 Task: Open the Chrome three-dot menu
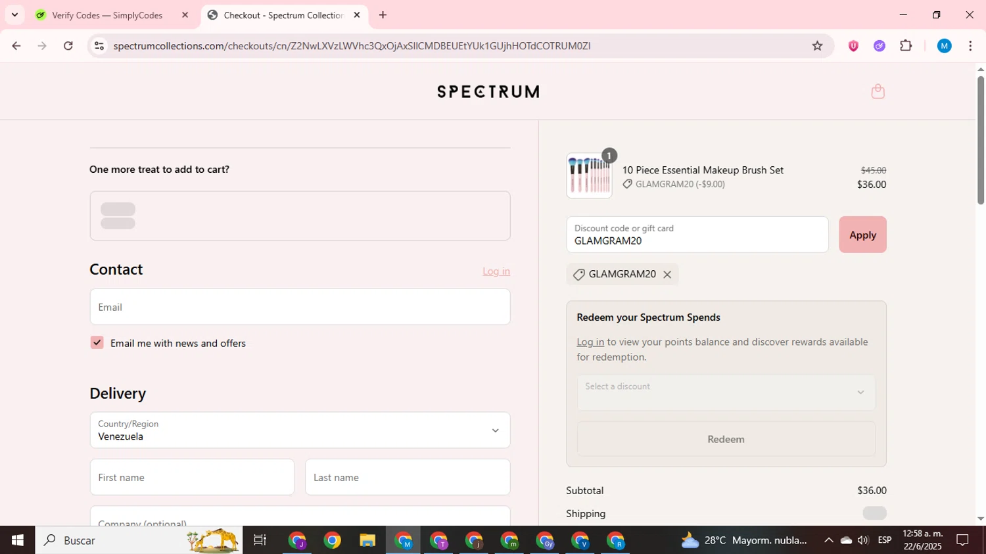pos(970,46)
